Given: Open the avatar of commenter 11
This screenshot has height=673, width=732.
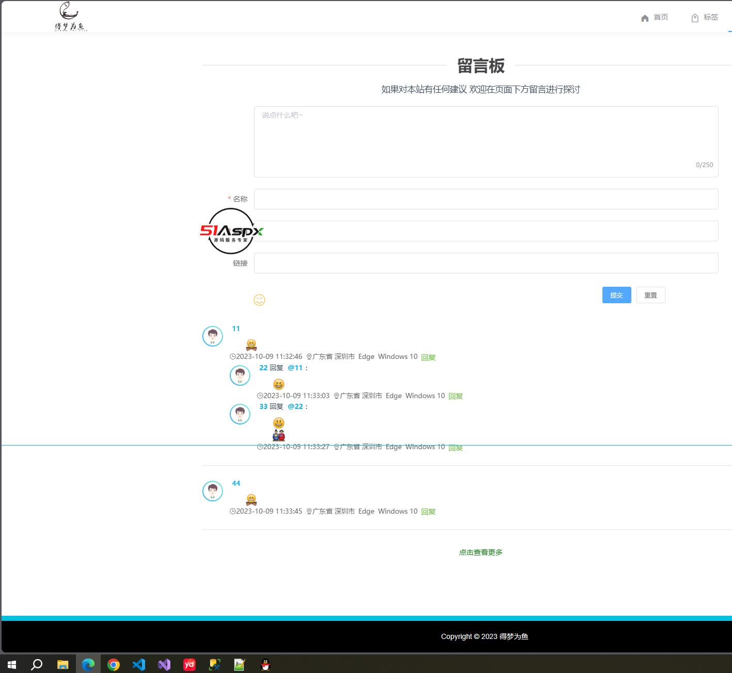Looking at the screenshot, I should pyautogui.click(x=212, y=336).
